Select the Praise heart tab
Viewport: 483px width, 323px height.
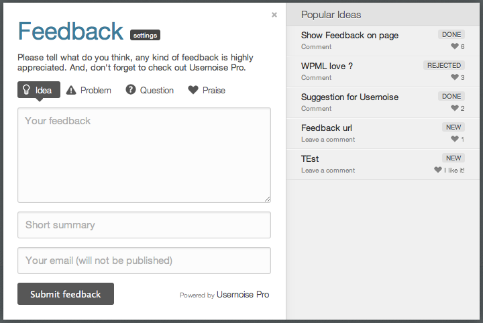[x=207, y=90]
